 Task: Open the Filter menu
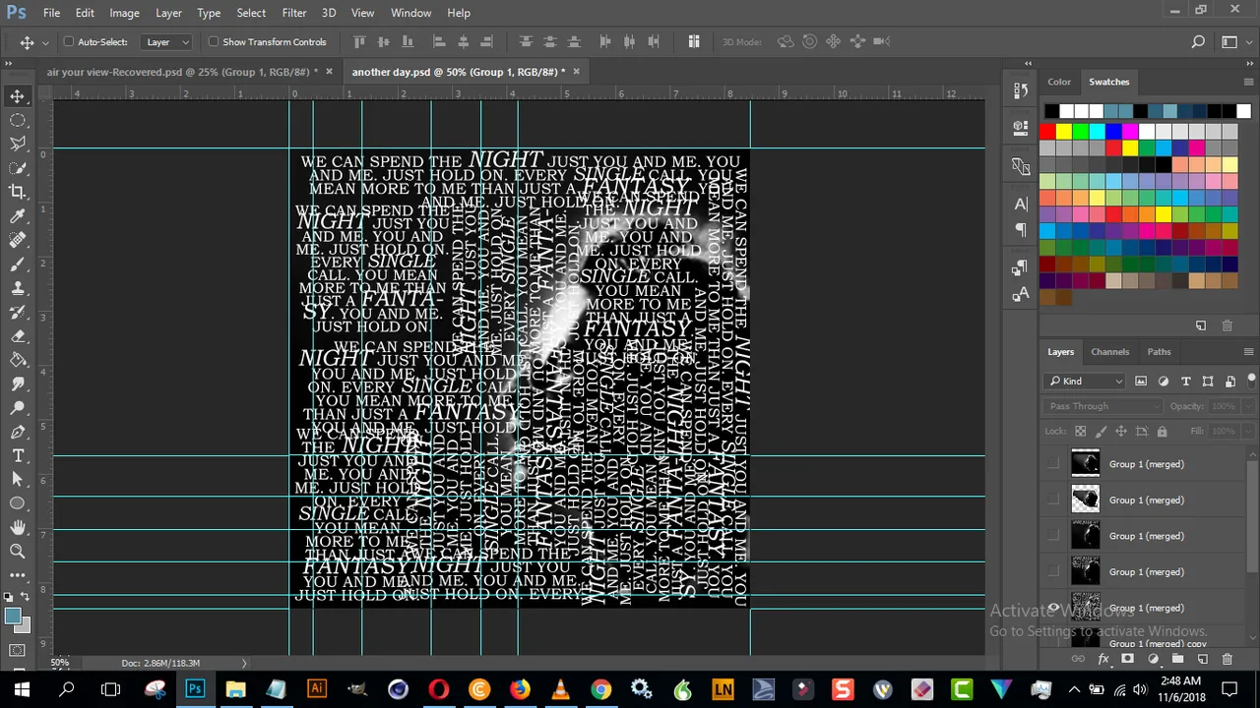pos(294,13)
